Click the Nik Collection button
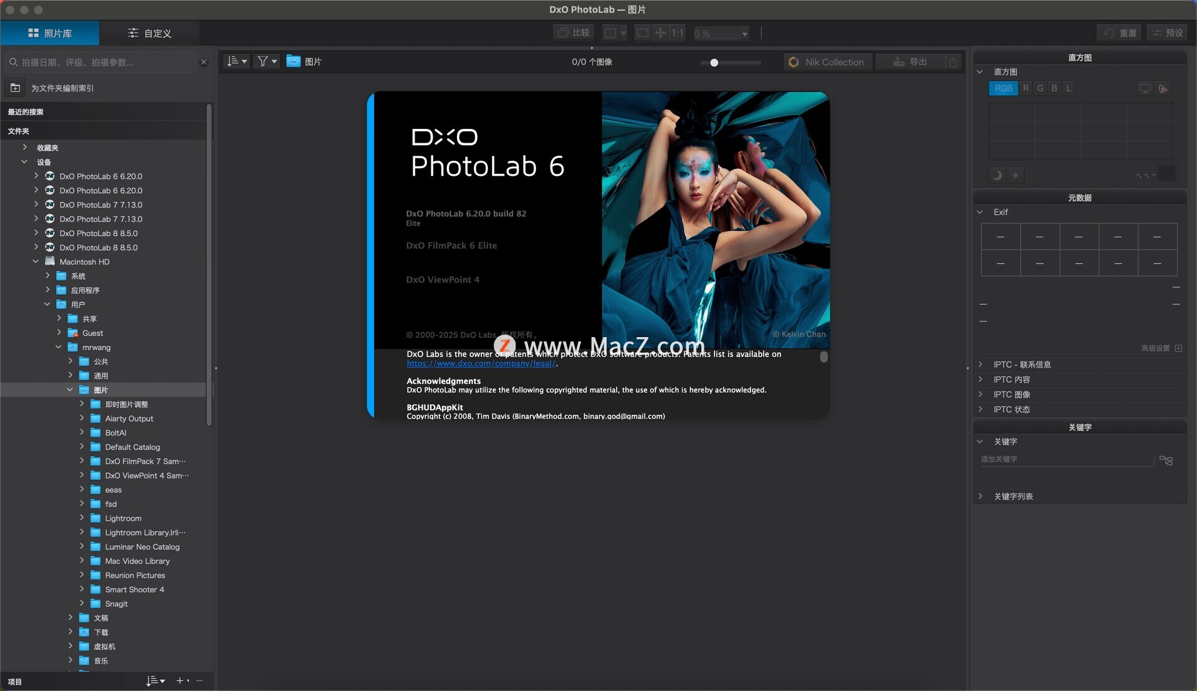 [827, 62]
